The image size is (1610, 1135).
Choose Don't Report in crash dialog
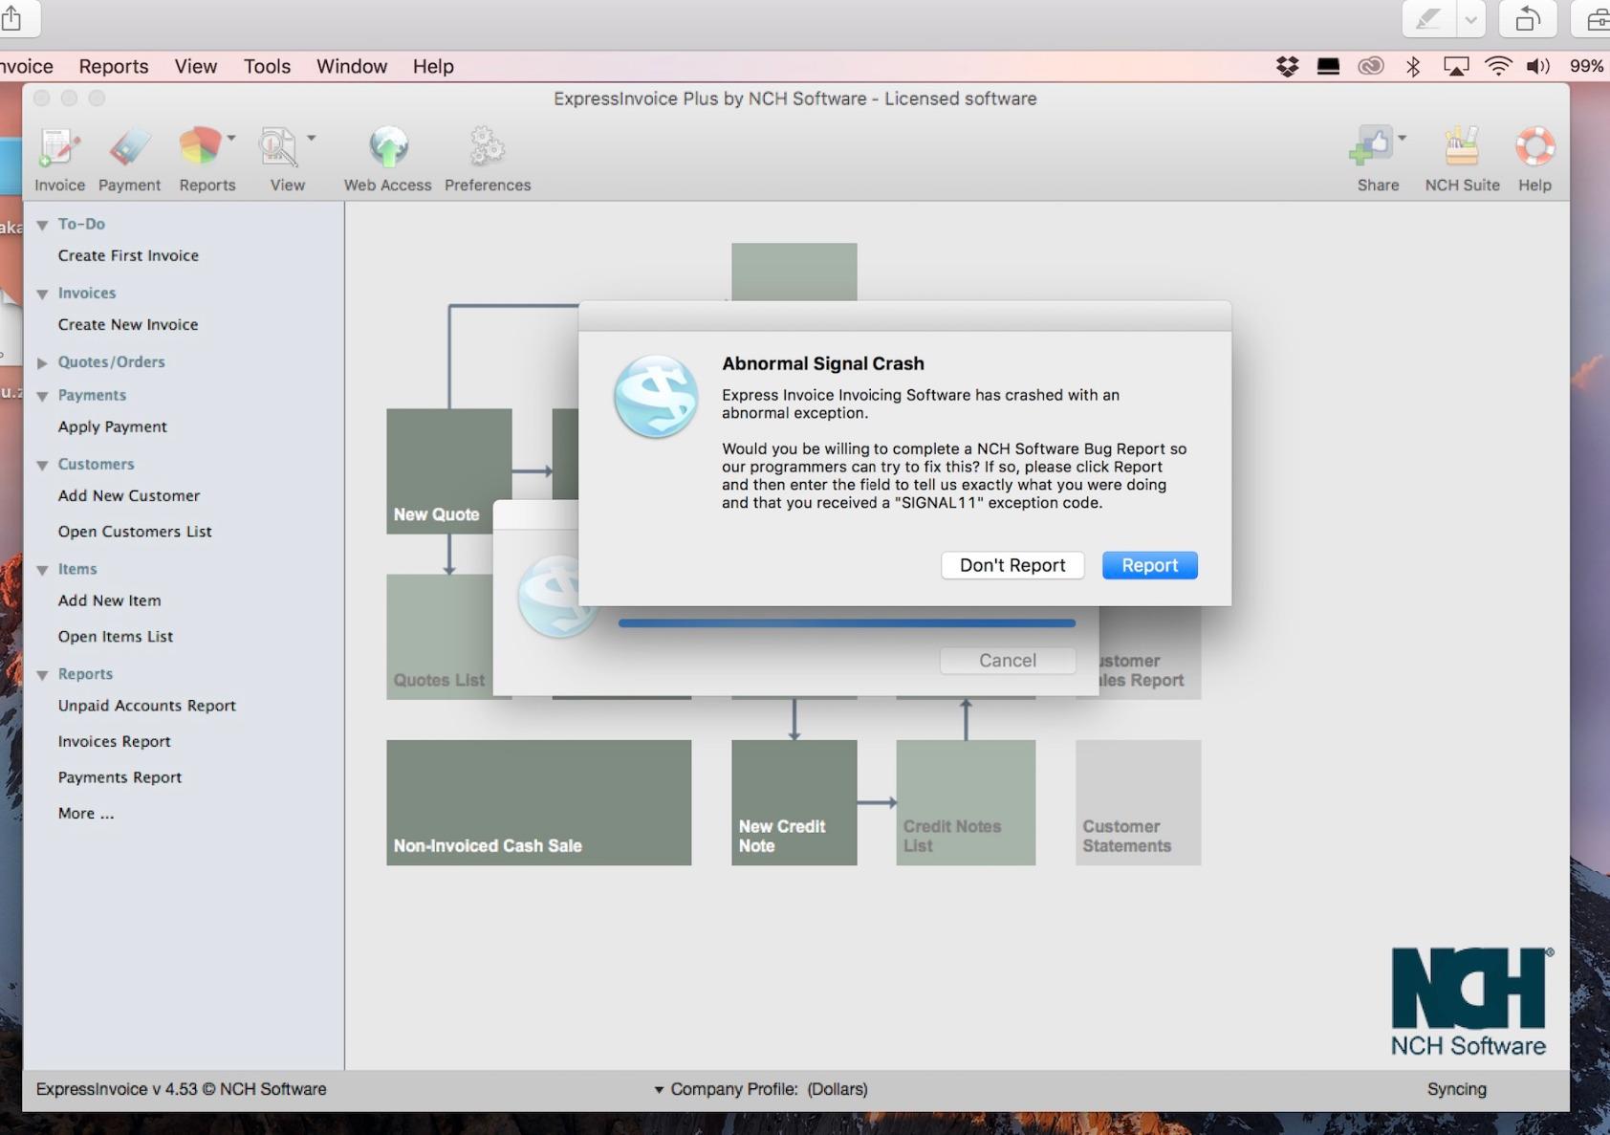pos(1012,565)
